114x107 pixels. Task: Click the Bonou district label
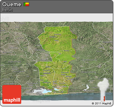pos(47,70)
